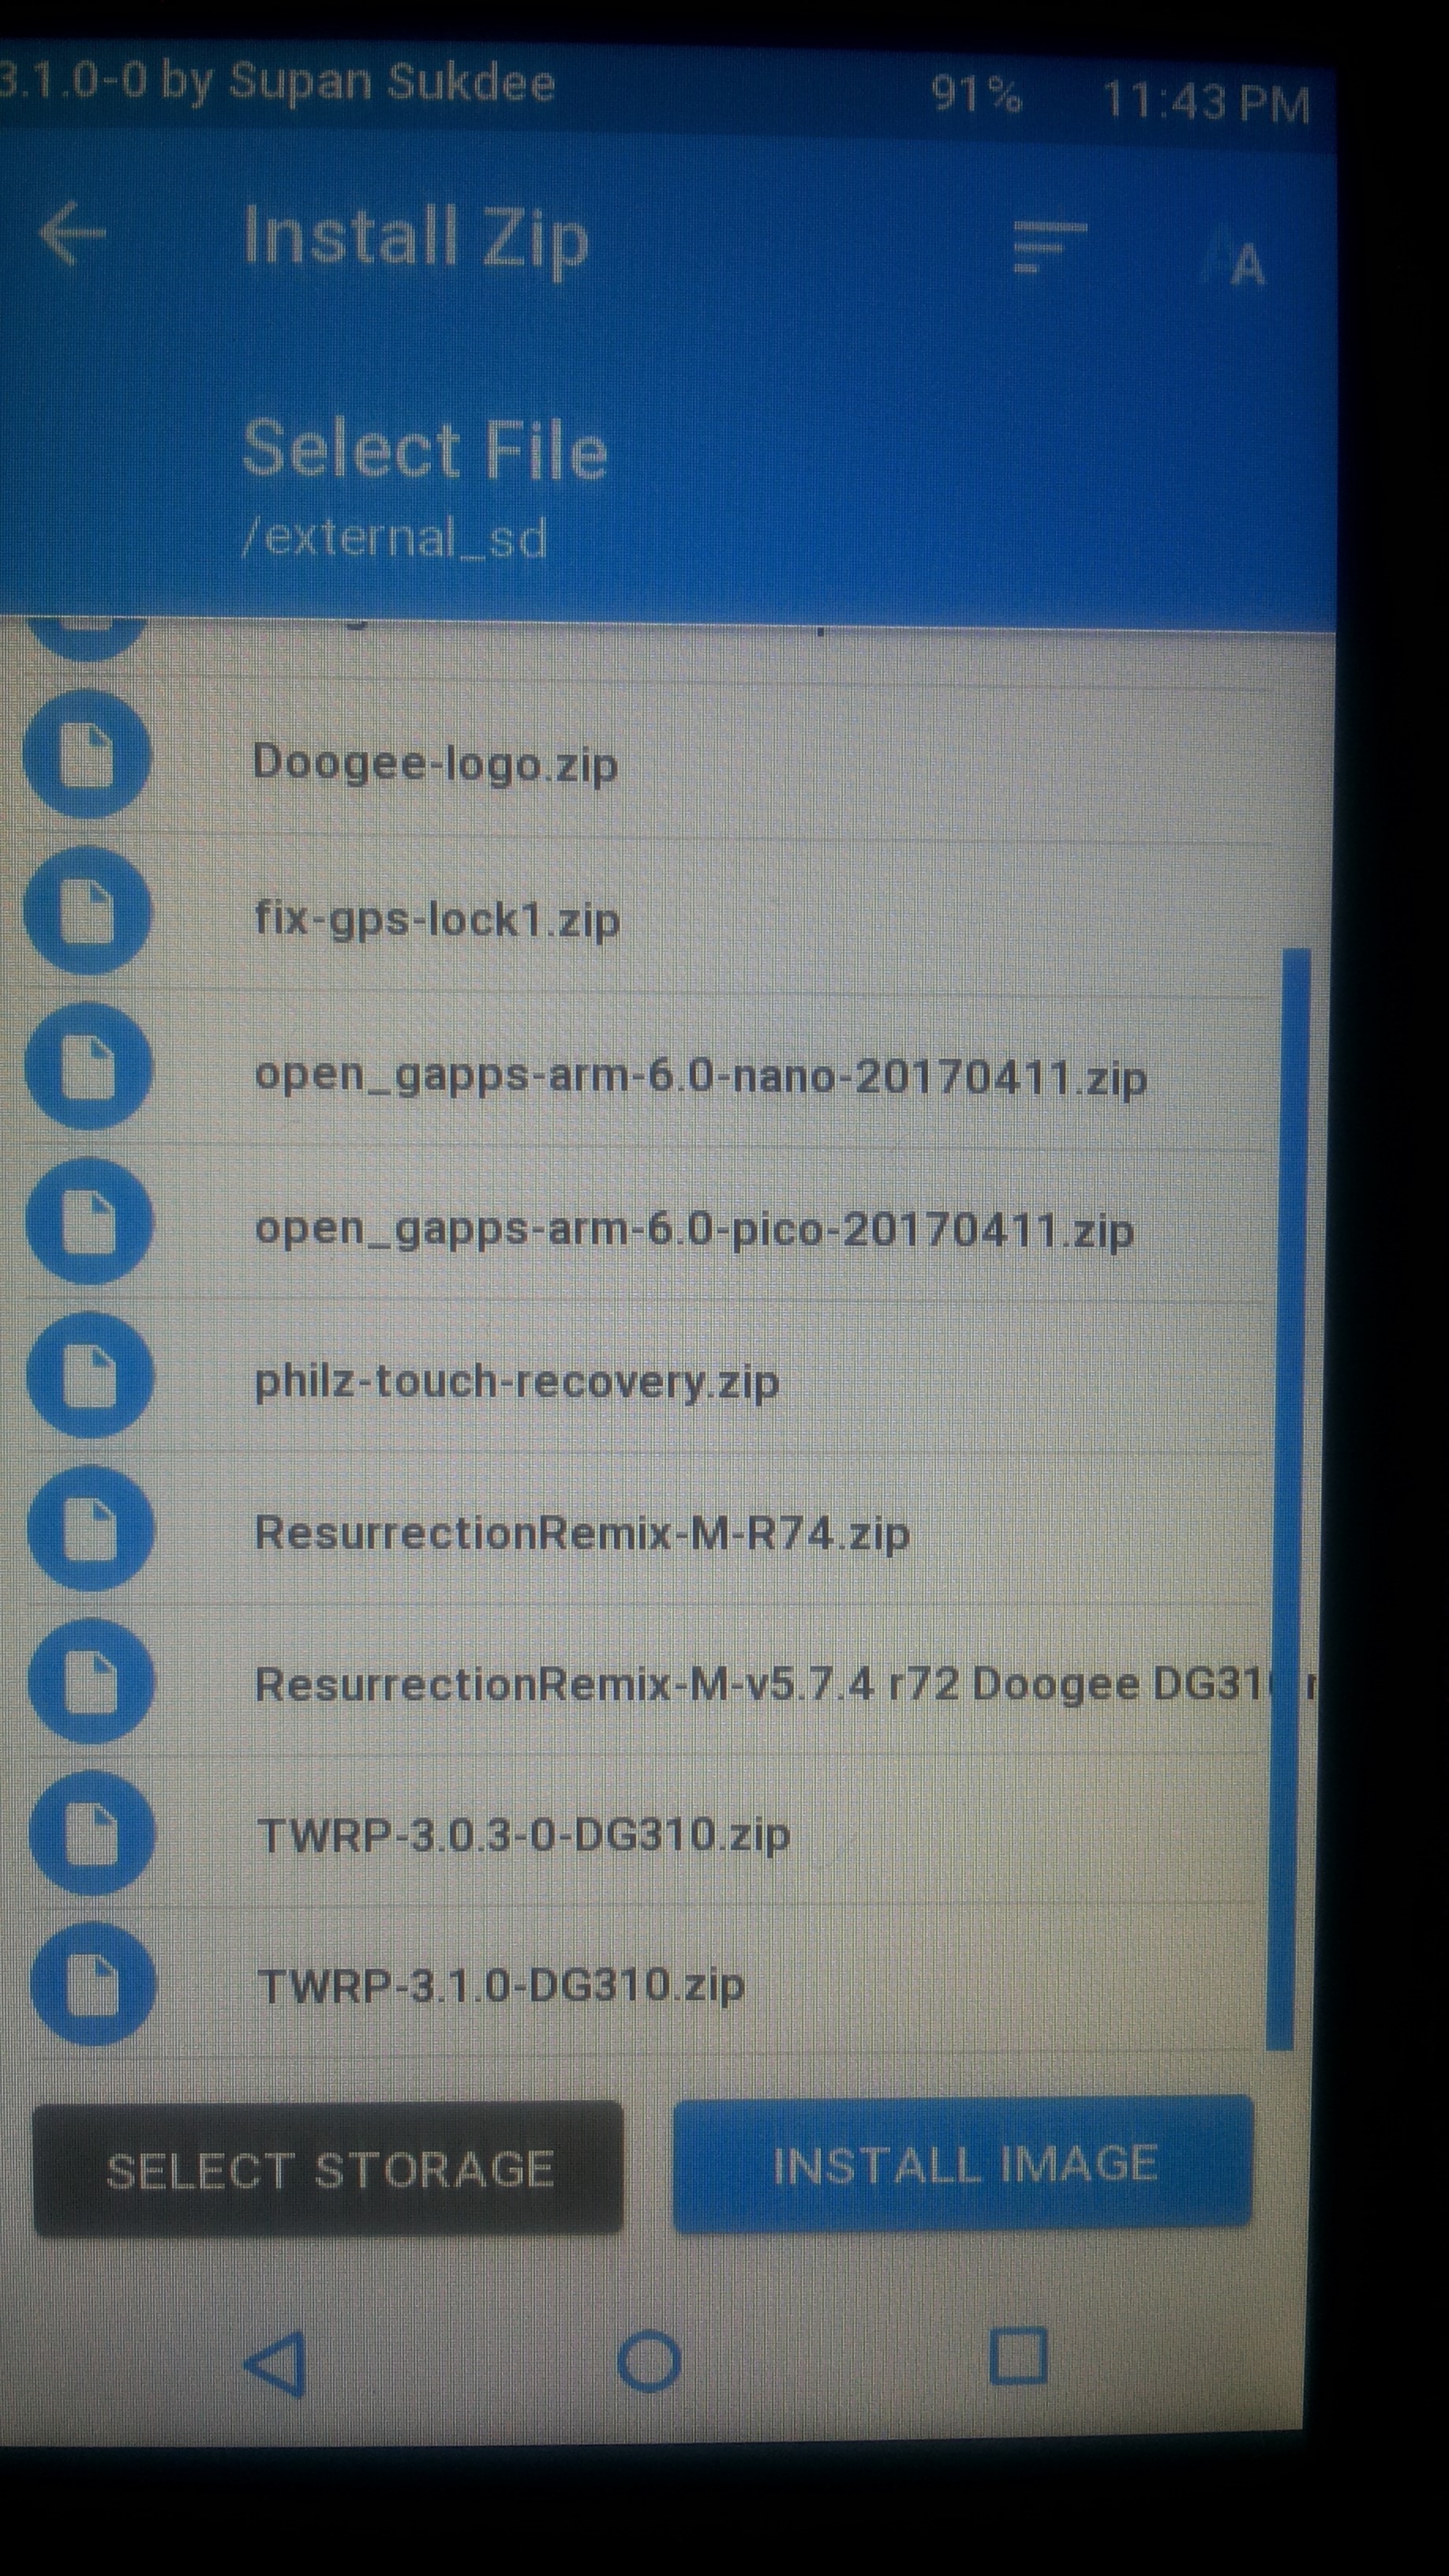Screen dimensions: 1449x2576
Task: Select Doogee-logo.zip file name
Action: click(435, 764)
